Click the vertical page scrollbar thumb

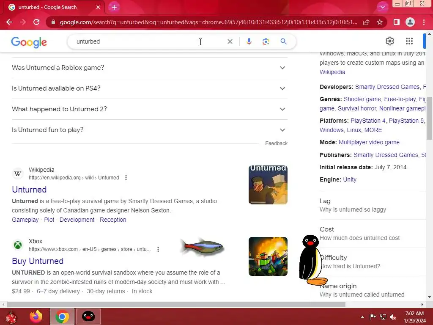click(429, 118)
